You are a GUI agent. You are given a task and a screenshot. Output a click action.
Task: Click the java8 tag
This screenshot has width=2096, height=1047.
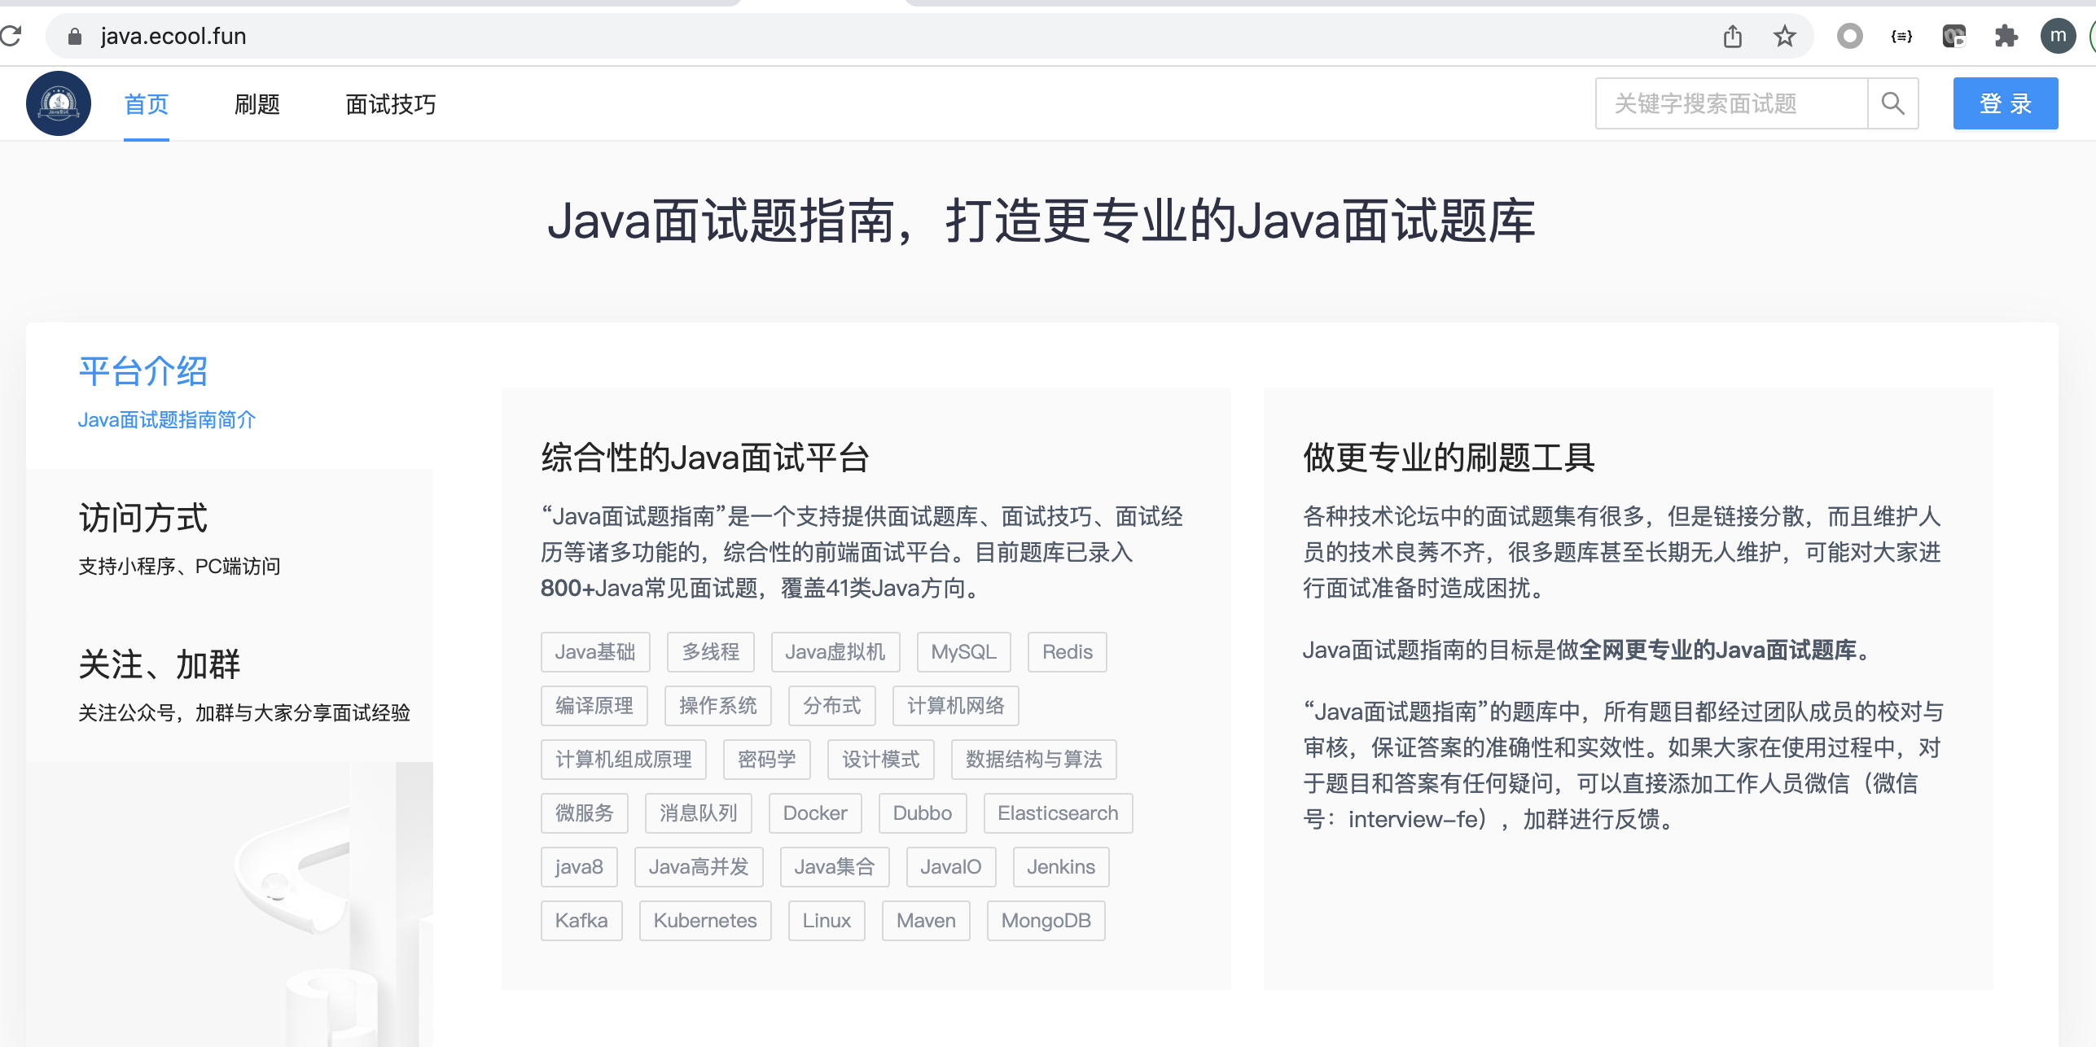(x=579, y=867)
